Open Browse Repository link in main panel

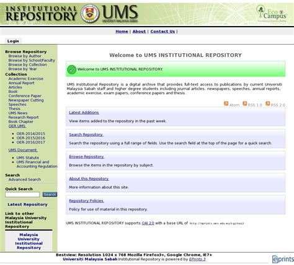coord(87,157)
